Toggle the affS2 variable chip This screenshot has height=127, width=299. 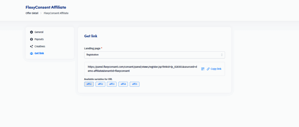coord(100,84)
